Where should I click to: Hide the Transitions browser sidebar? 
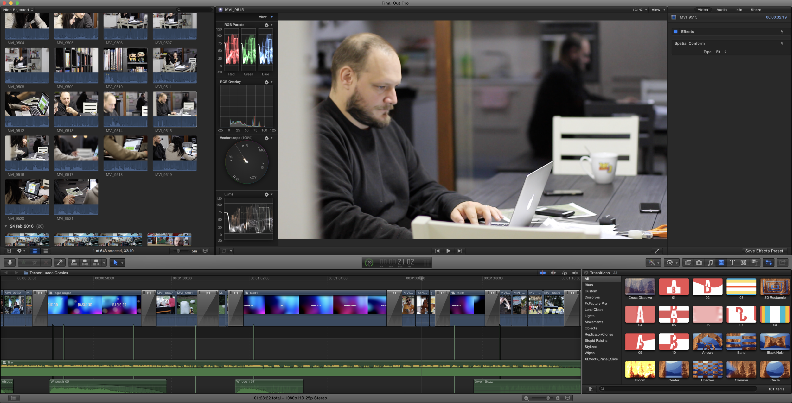[591, 389]
